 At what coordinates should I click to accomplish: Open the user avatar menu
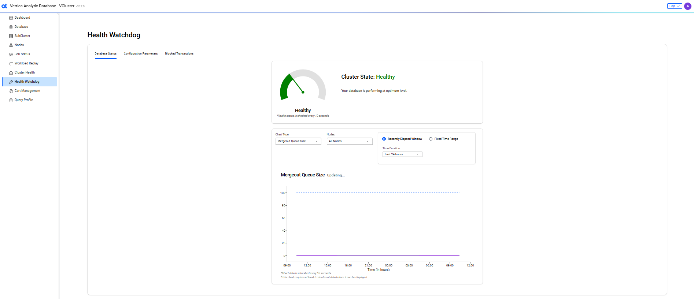(687, 6)
